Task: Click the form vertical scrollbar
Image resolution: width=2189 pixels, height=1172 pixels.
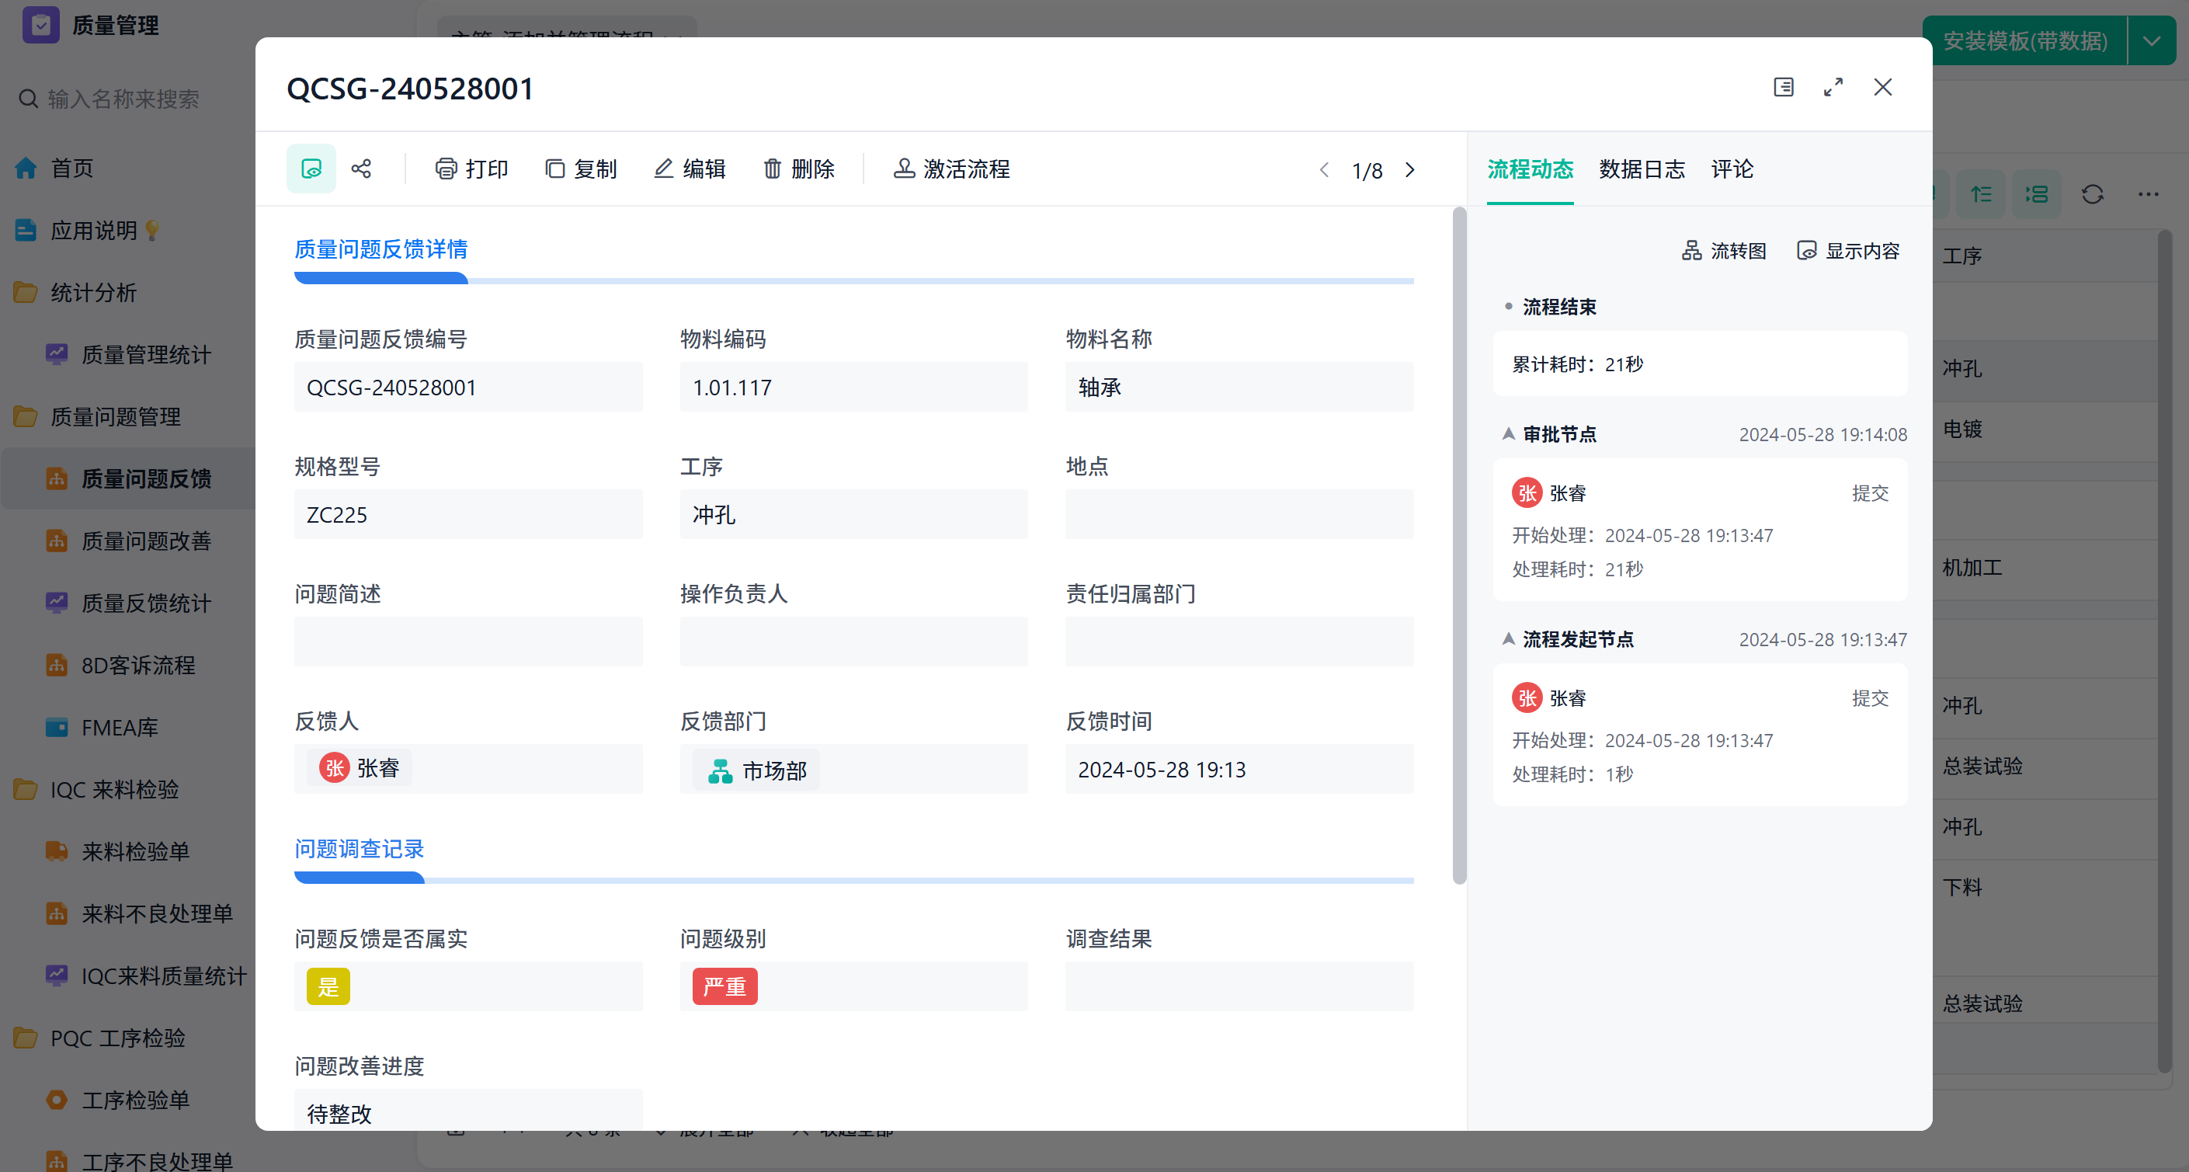Action: [1459, 547]
